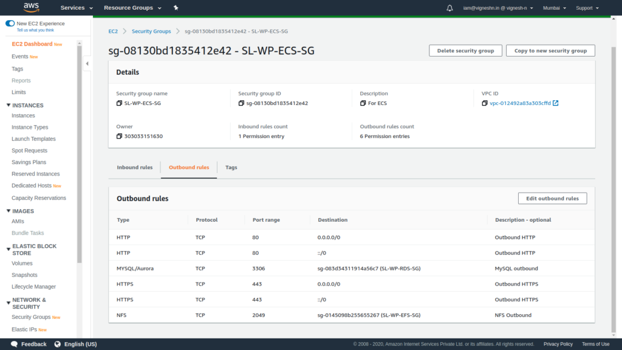The width and height of the screenshot is (622, 350).
Task: Open the Mumbai region selector
Action: coord(554,8)
